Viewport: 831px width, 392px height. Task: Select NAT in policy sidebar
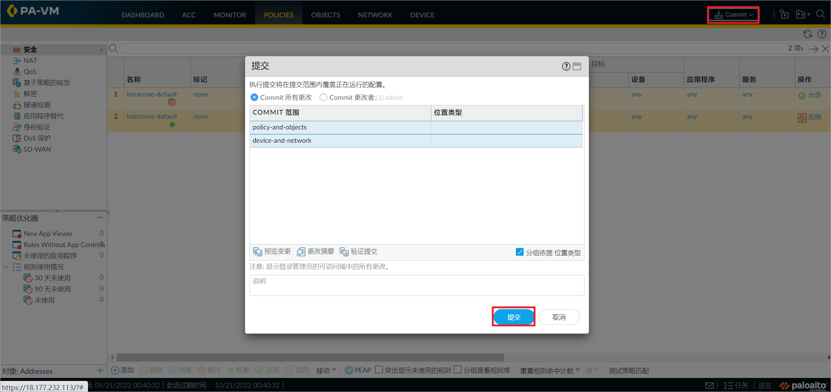[30, 61]
